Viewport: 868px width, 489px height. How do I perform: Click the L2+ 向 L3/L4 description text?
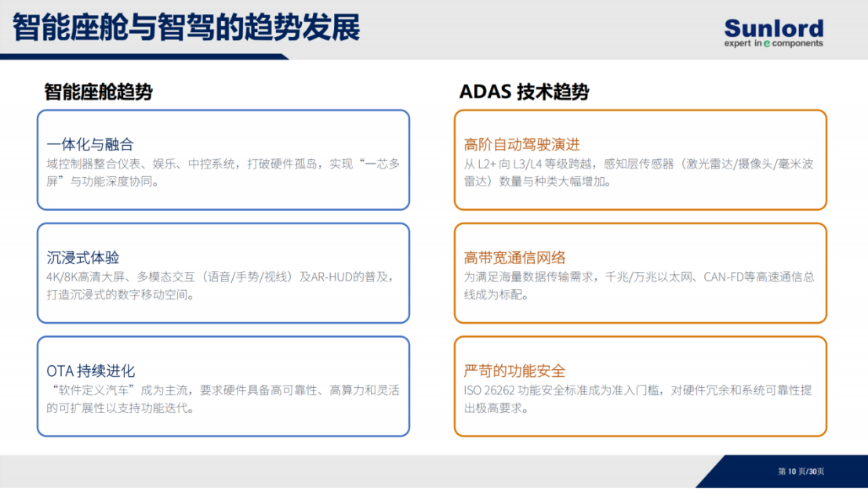[x=639, y=172]
